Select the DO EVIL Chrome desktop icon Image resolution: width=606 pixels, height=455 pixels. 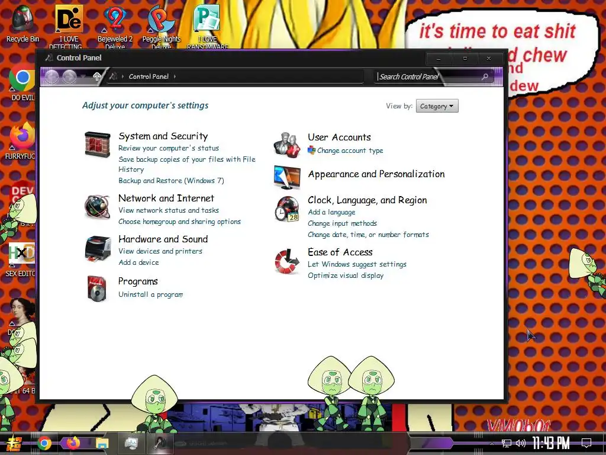22,83
